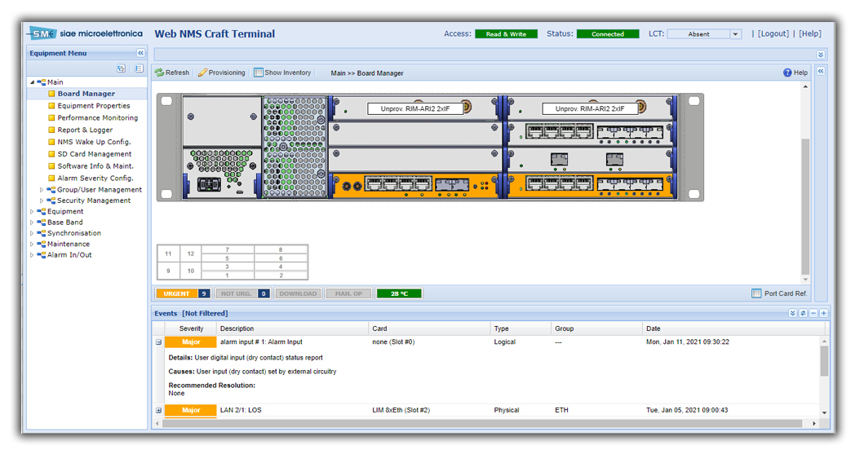This screenshot has height=454, width=864.
Task: Open Port Card Ref.
Action: (x=780, y=294)
